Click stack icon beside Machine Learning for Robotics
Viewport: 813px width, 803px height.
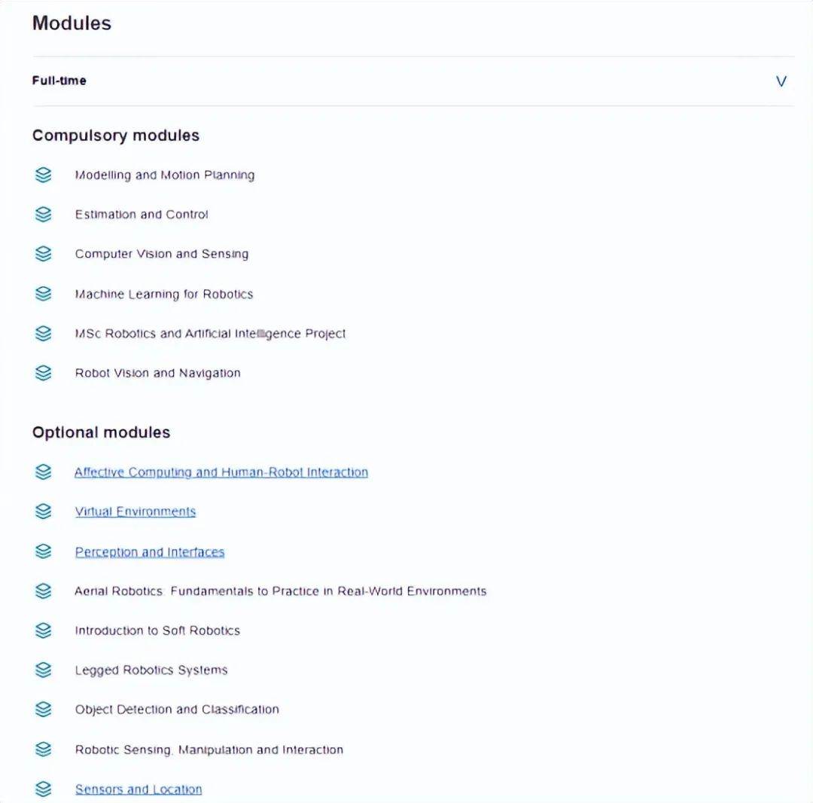click(x=44, y=294)
